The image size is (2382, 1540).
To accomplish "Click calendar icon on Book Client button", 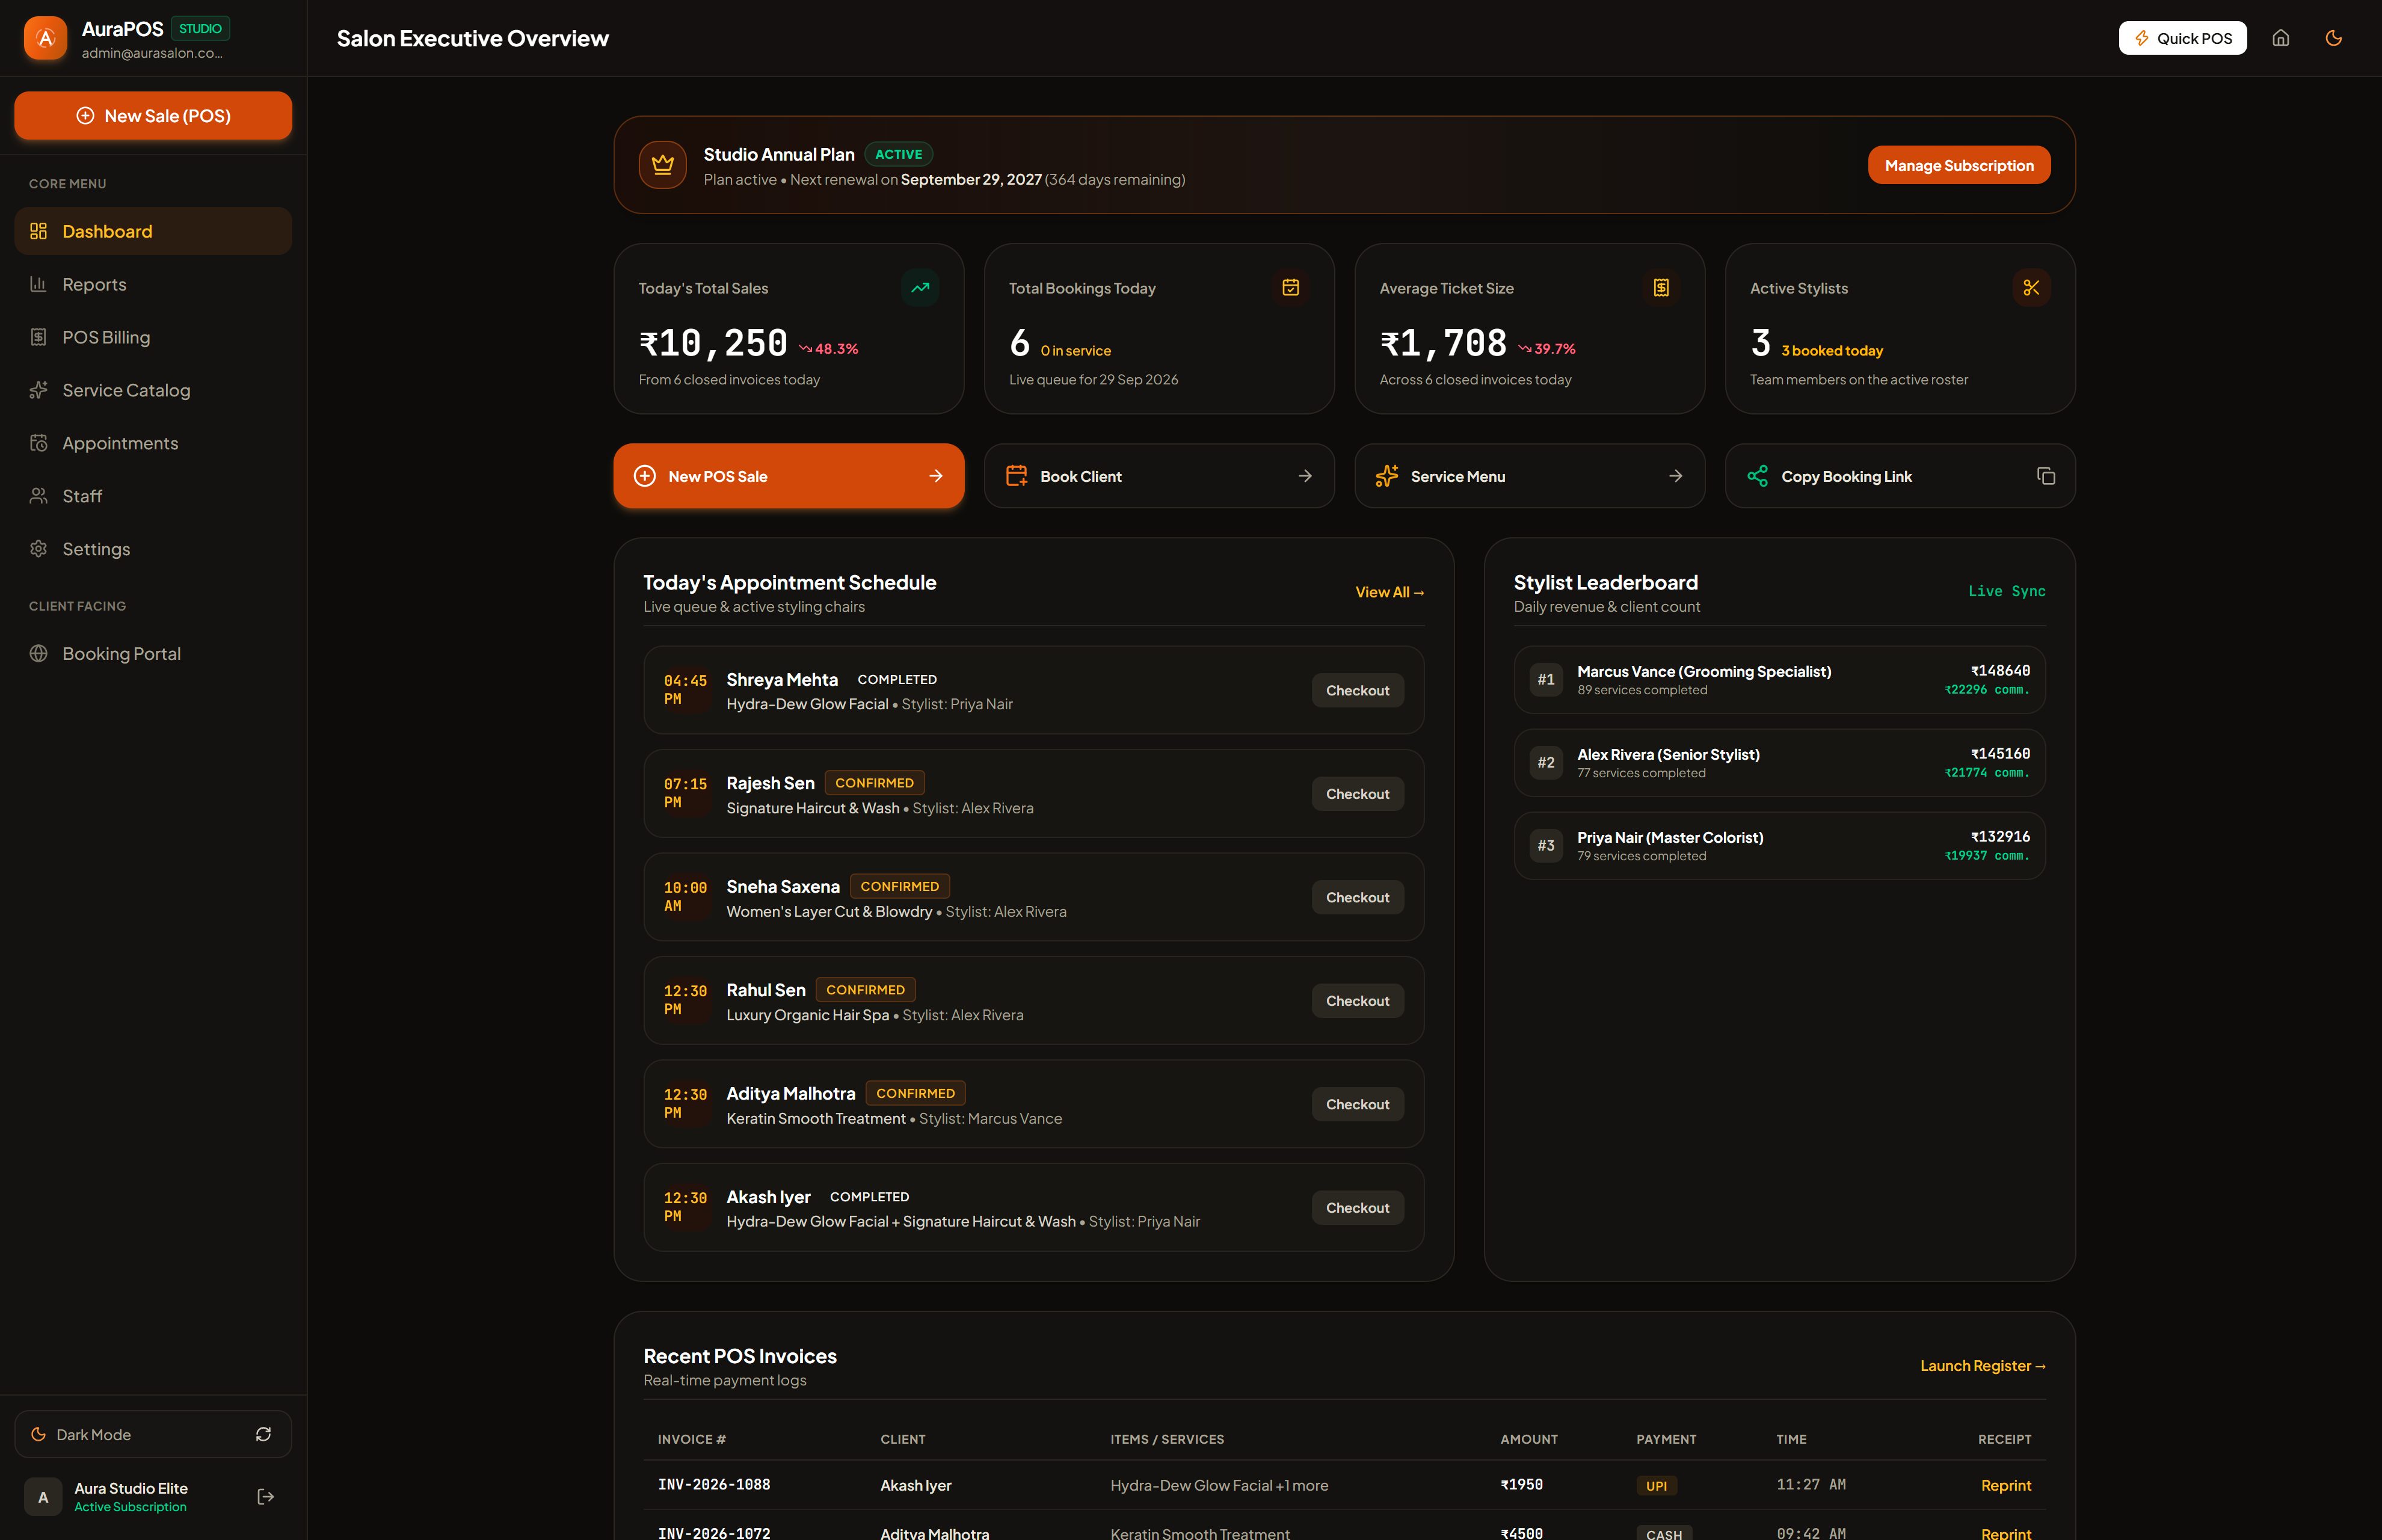I will coord(1016,476).
